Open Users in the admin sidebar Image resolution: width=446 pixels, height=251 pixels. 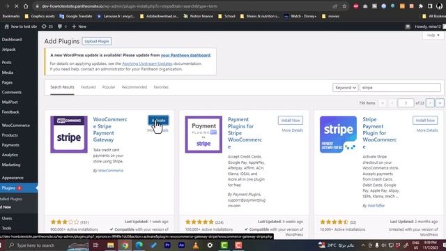7,218
